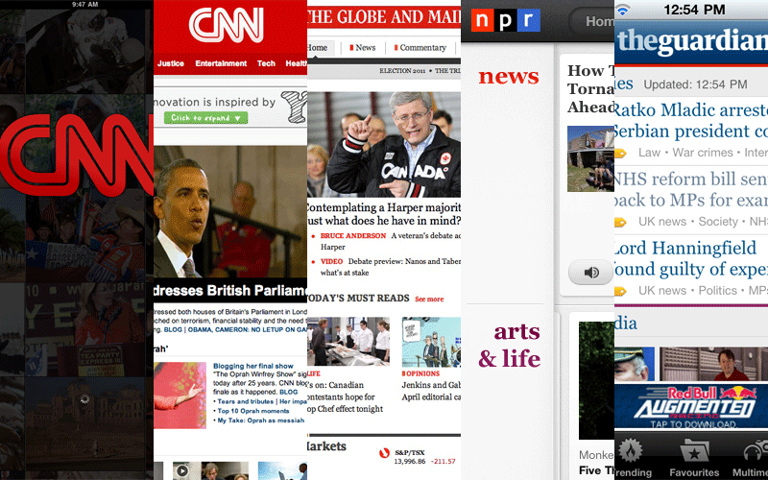Viewport: 768px width, 480px height.
Task: Click the -211.57 market change value
Action: (444, 462)
